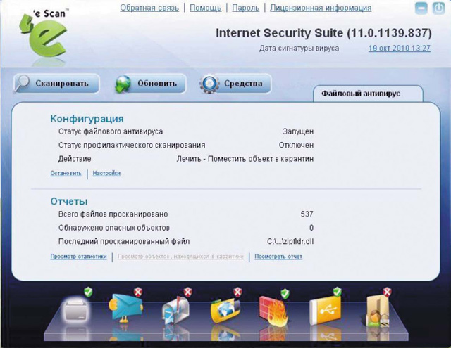This screenshot has width=451, height=348.
Task: Click the Лицензионная информация link
Action: tap(321, 8)
